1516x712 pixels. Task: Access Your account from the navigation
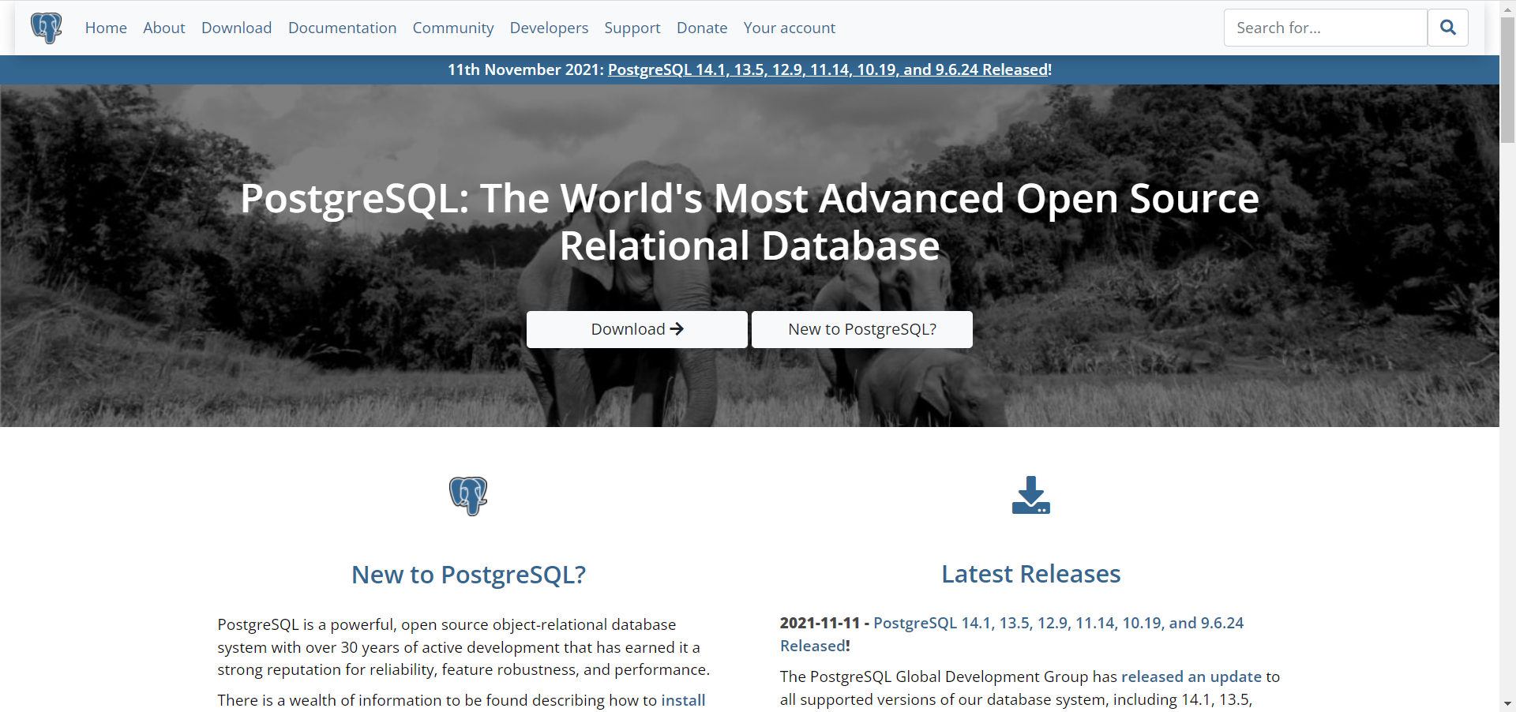click(789, 28)
